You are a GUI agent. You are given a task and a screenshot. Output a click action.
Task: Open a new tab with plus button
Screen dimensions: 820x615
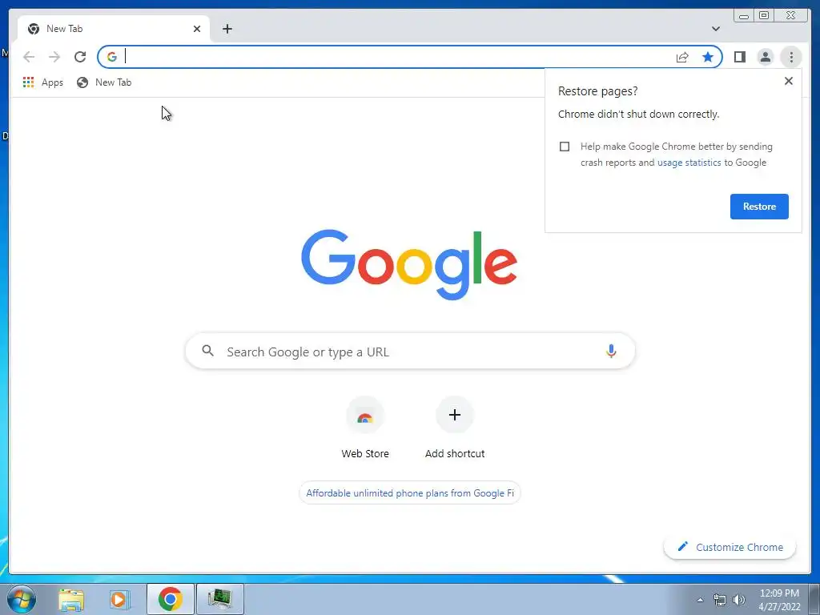pos(227,29)
